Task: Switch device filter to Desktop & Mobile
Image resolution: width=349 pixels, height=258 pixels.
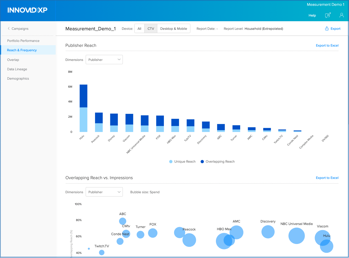Action: 174,28
